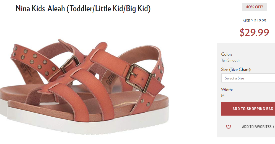Image resolution: width=275 pixels, height=144 pixels.
Task: Click the heart favorites icon
Action: pos(228,127)
